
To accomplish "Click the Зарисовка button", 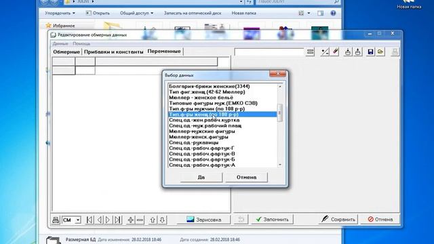I will [203, 220].
